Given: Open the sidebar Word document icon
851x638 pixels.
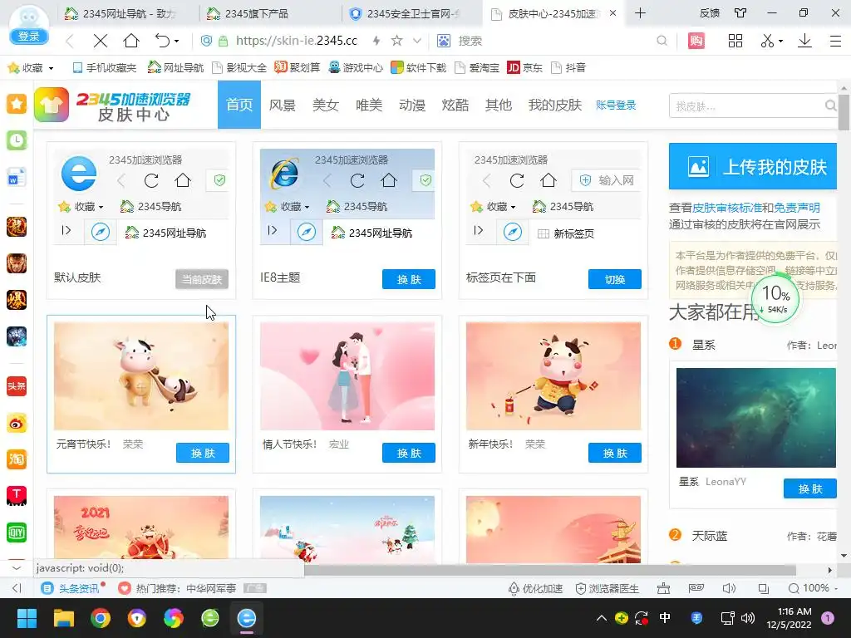Looking at the screenshot, I should click(17, 177).
